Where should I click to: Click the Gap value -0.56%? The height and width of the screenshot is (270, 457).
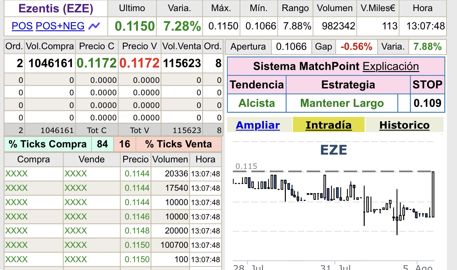356,47
